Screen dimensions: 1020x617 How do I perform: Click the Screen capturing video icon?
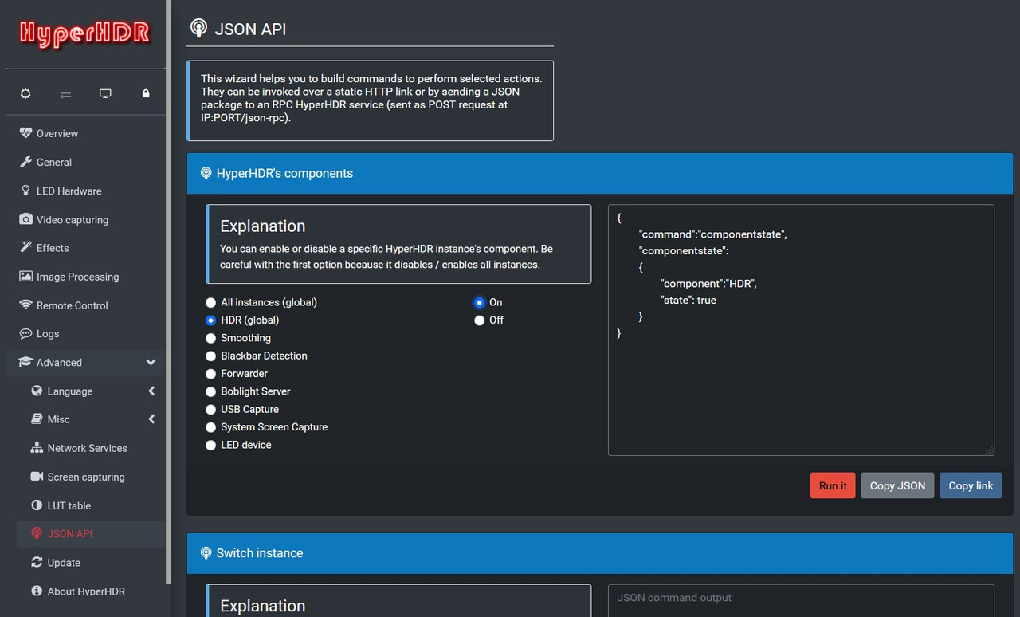click(x=37, y=477)
